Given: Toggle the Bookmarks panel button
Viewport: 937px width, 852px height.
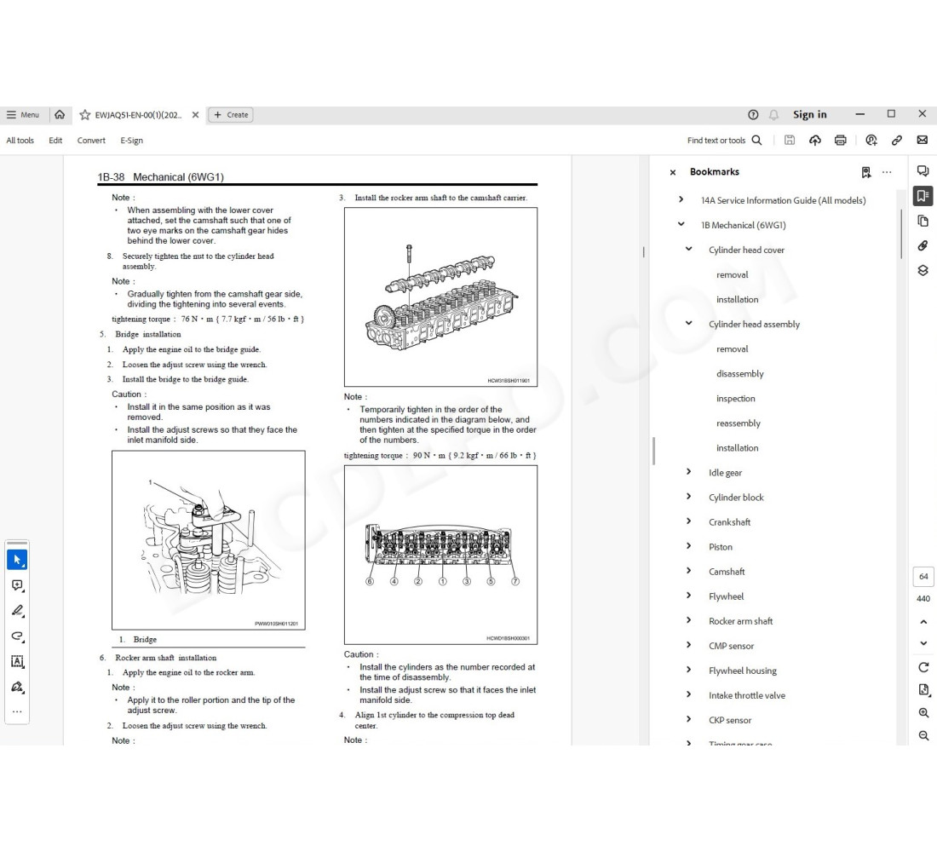Looking at the screenshot, I should (923, 196).
